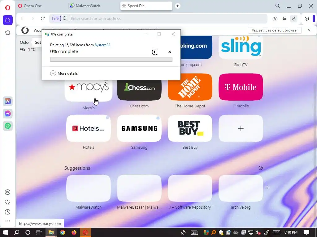Viewport: 317px width, 237px height.
Task: Open File Explorer from taskbar
Action: coord(51,232)
